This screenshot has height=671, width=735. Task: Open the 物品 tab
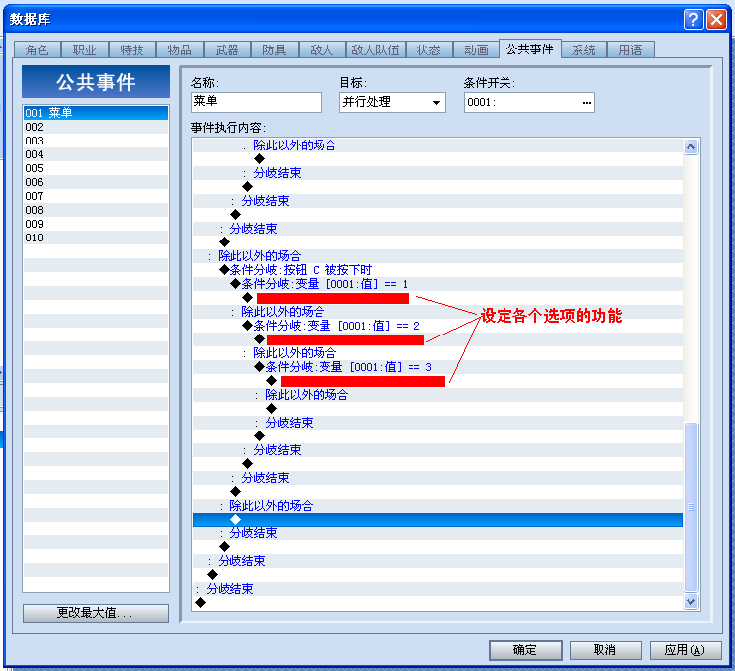tap(179, 49)
